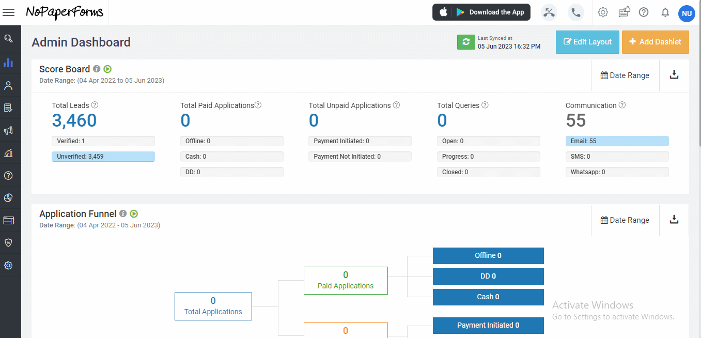Open the hamburger menu

pos(9,12)
